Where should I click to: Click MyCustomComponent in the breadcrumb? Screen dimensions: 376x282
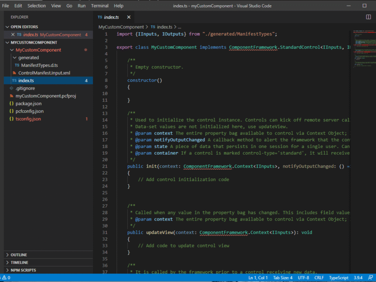(121, 27)
